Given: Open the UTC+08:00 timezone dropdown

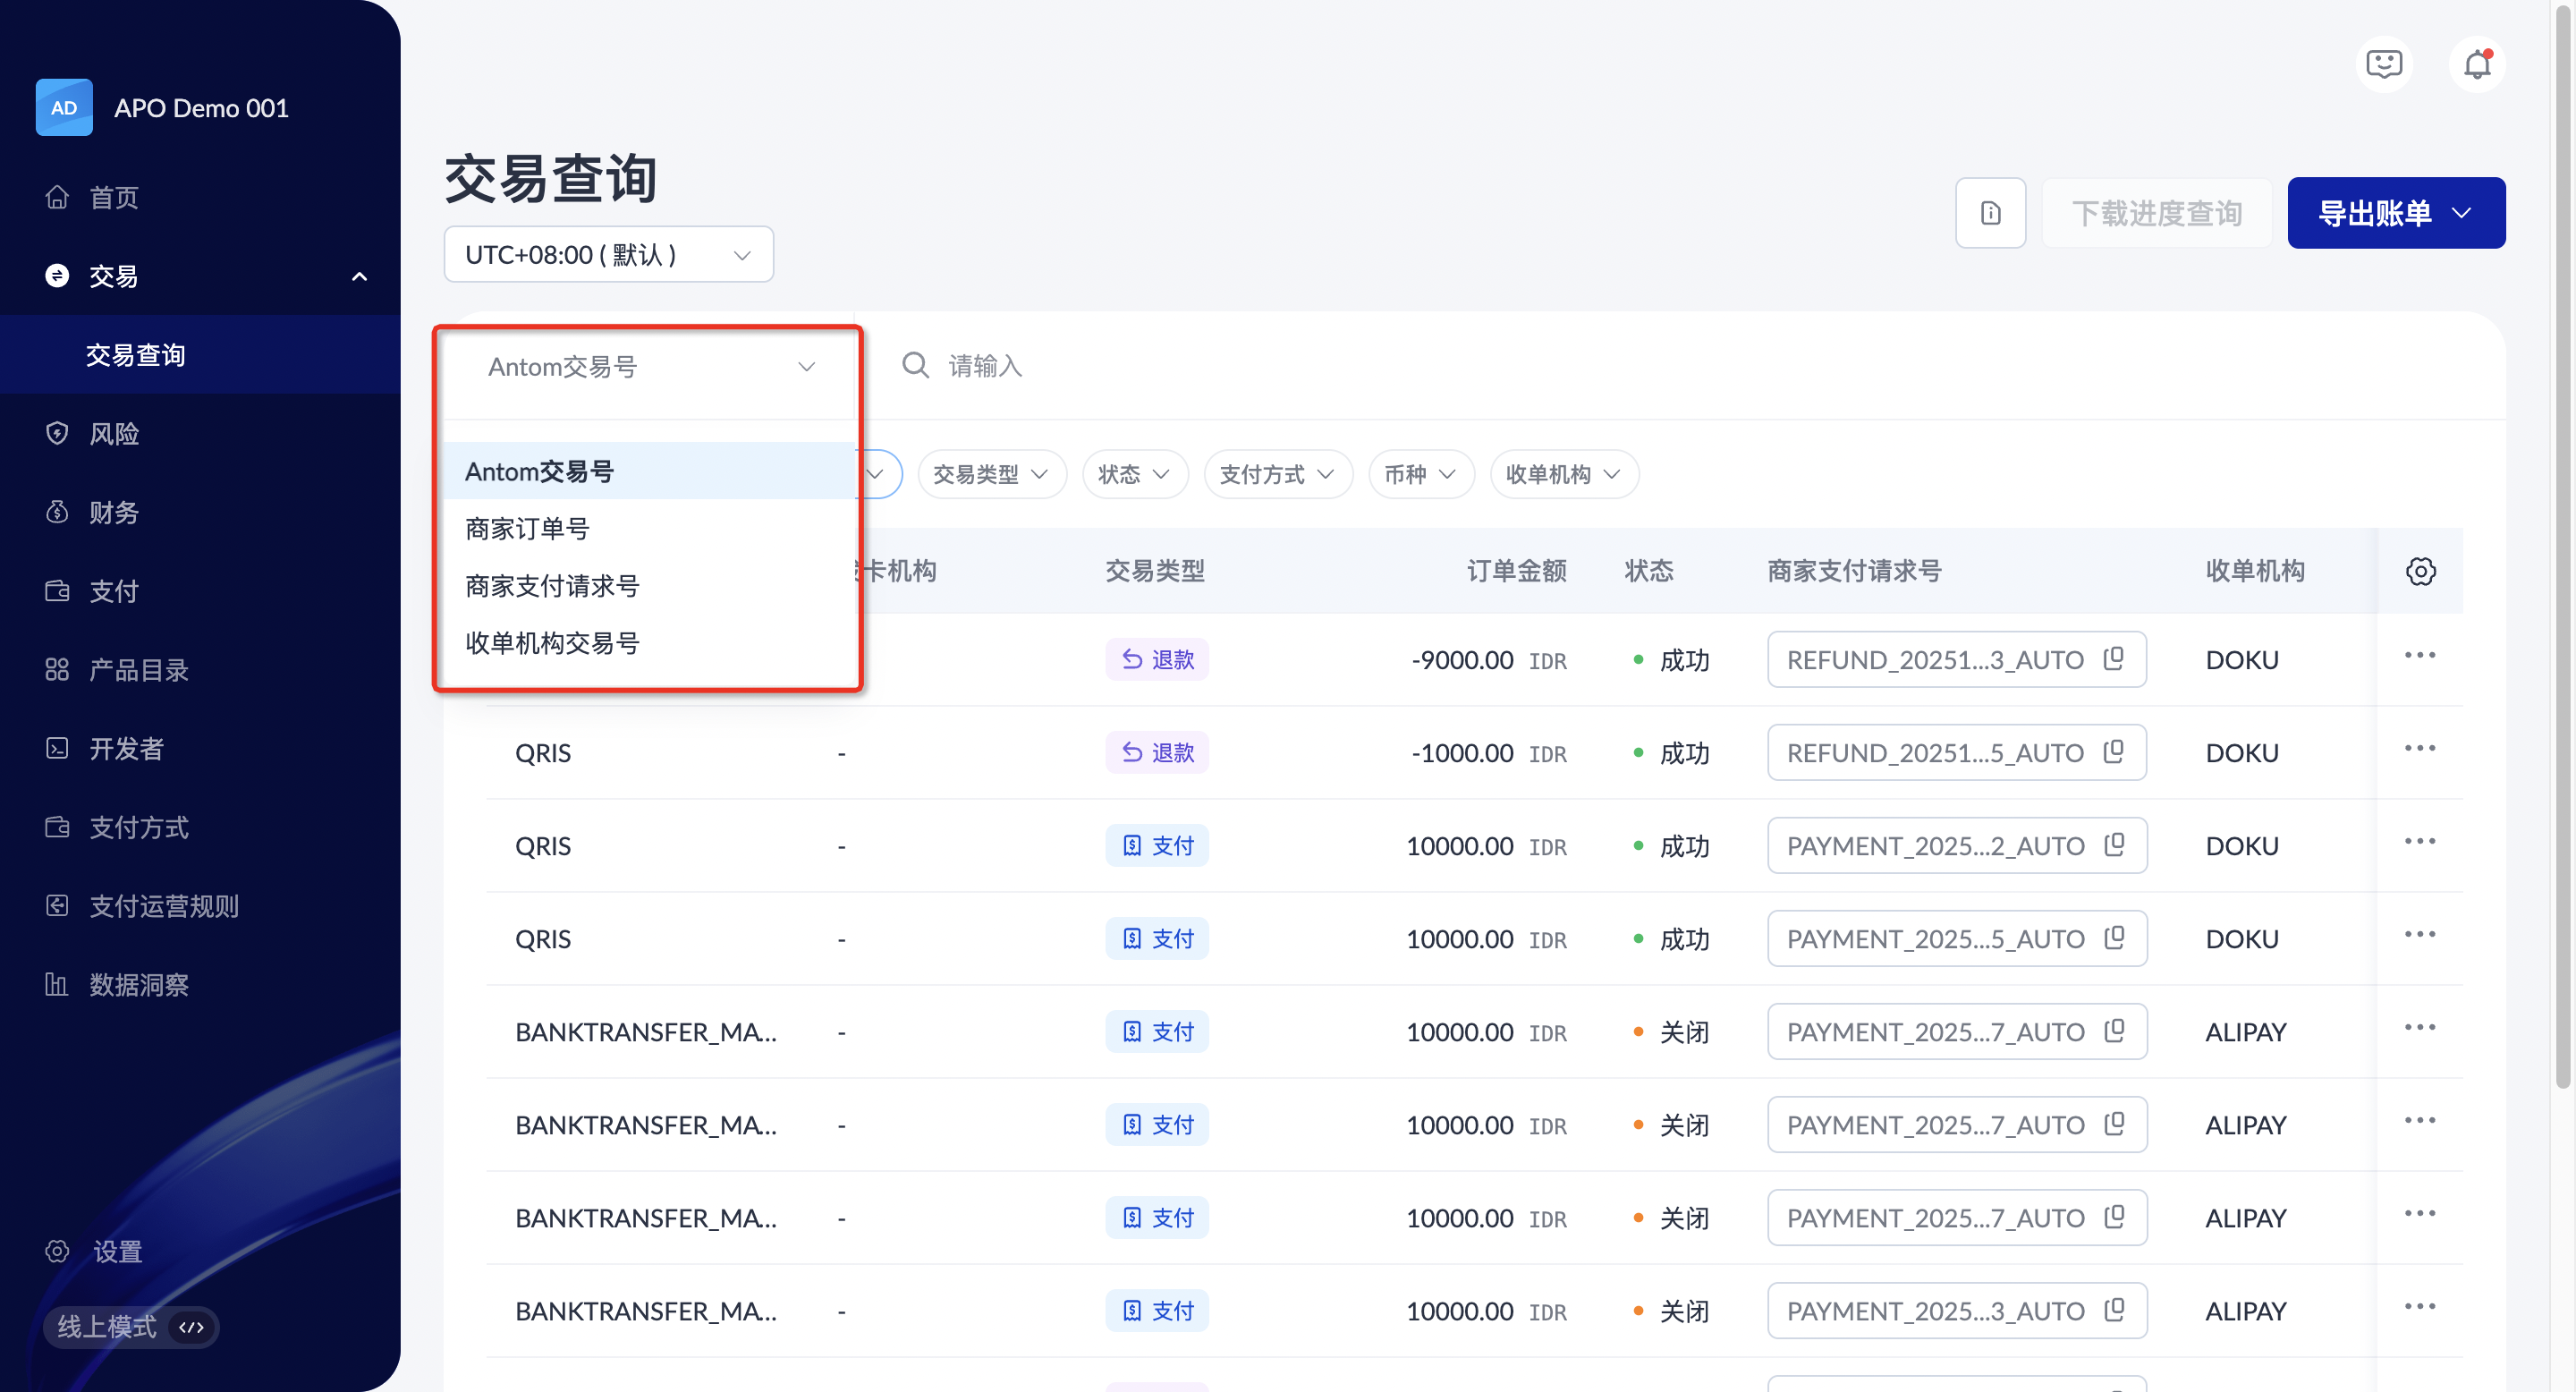Looking at the screenshot, I should click(x=608, y=255).
